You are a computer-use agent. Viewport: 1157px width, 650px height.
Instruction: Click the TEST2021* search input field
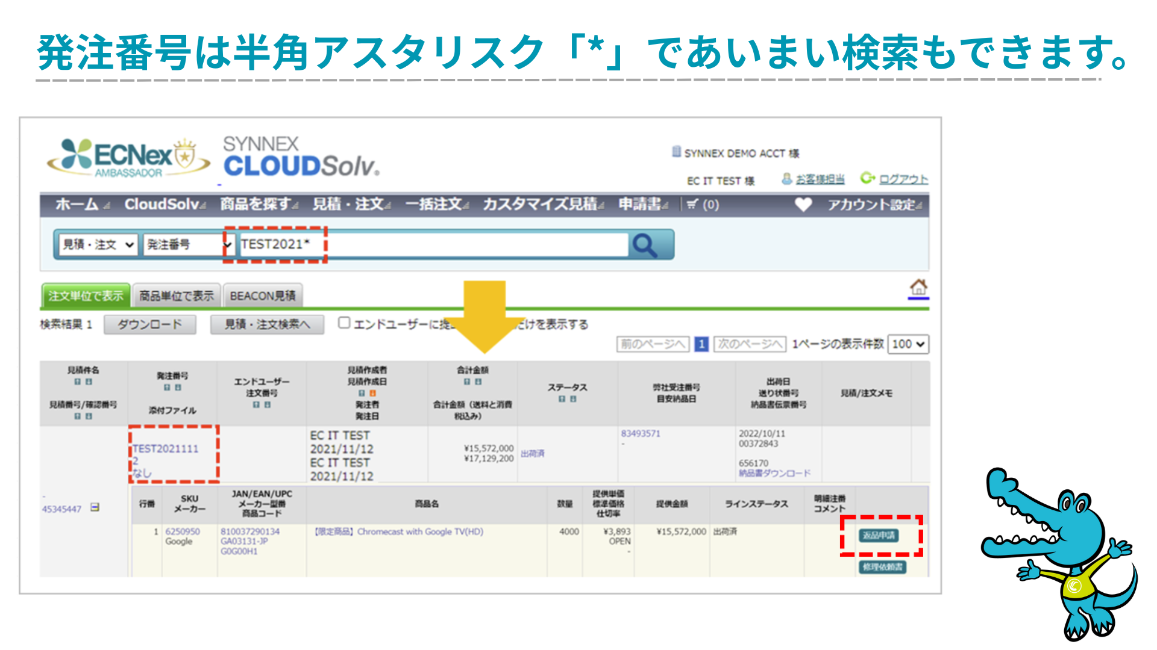(x=362, y=244)
